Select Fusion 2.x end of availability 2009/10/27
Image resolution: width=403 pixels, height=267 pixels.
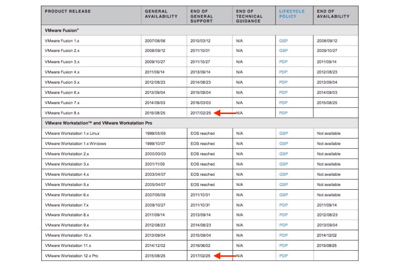tap(327, 51)
